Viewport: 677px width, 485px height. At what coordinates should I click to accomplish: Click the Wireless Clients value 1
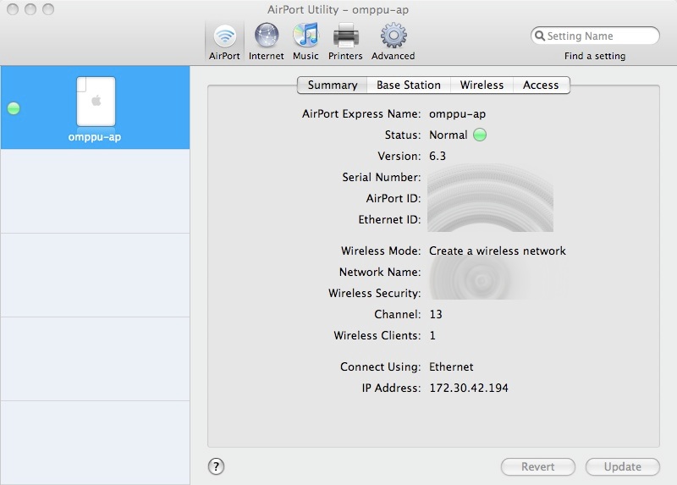432,335
